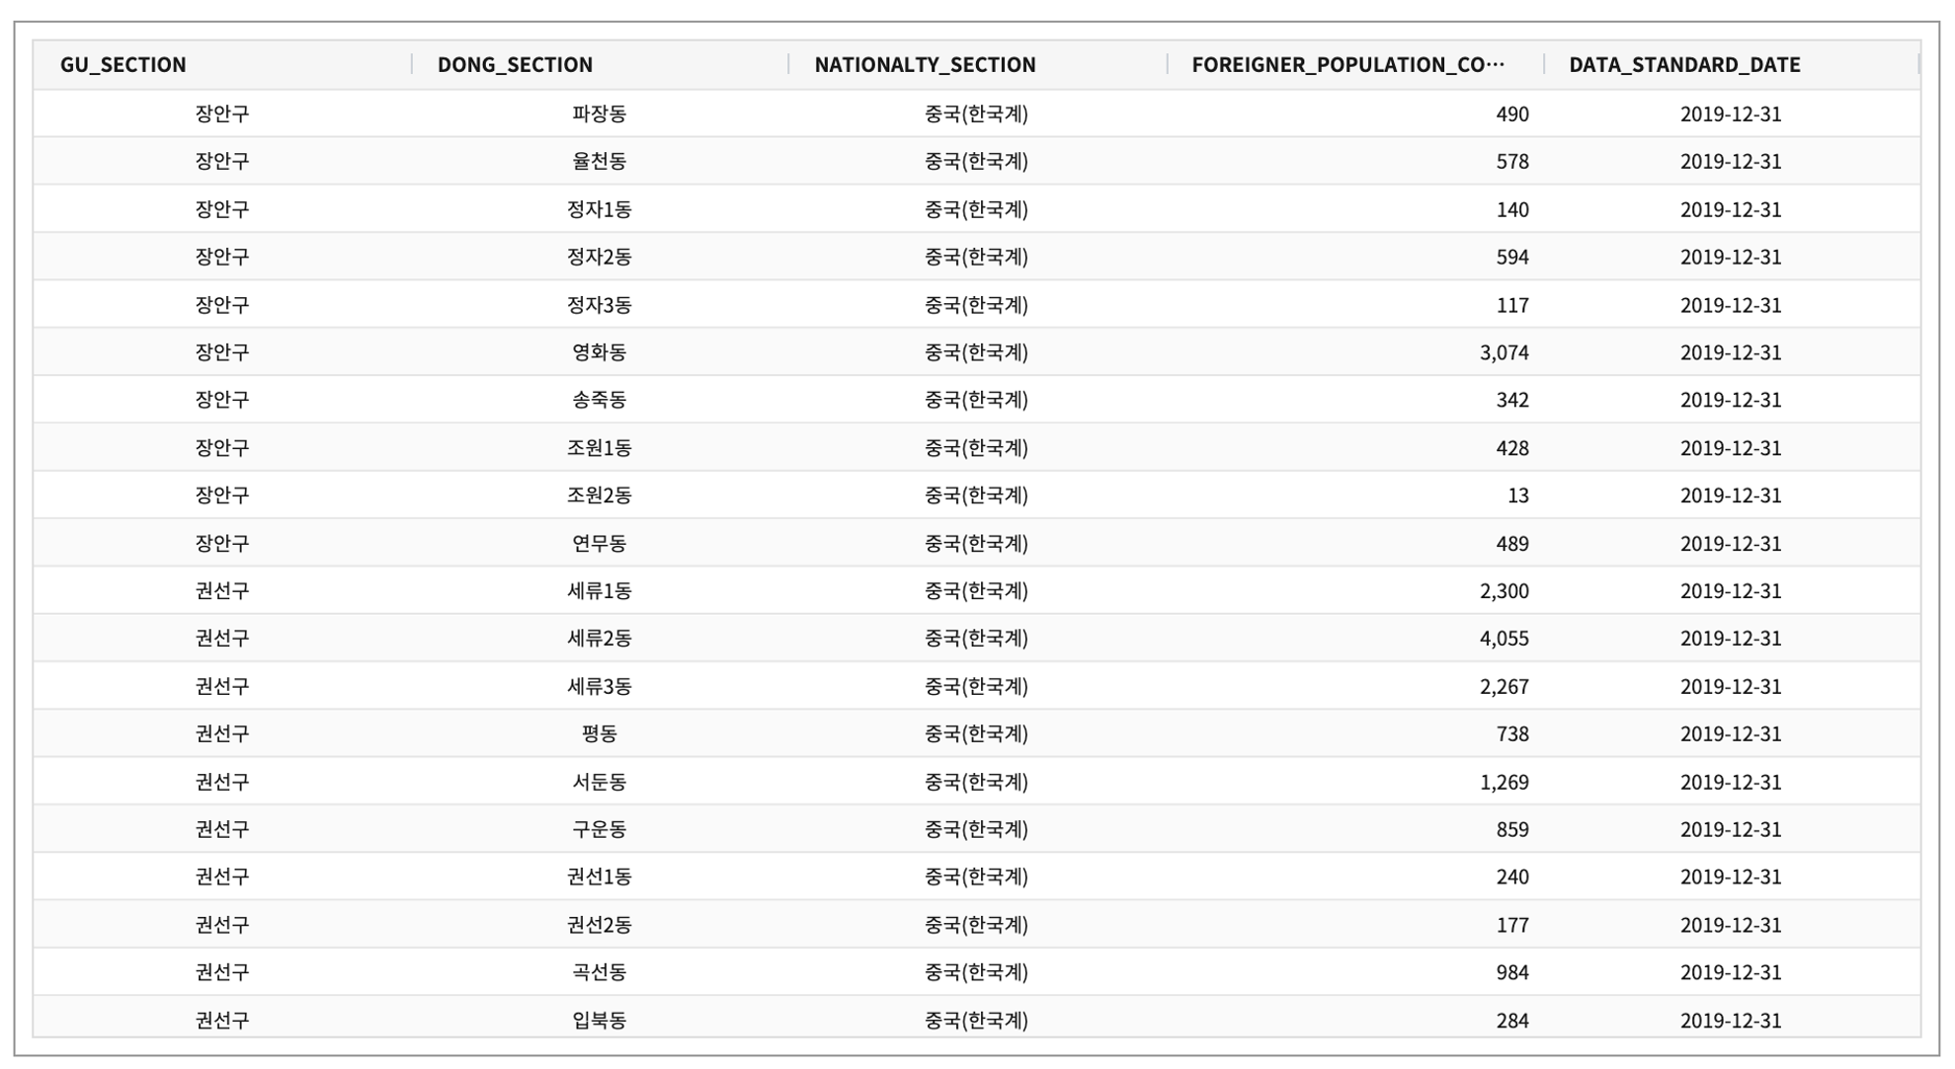This screenshot has height=1069, width=1955.
Task: Select the 조원2동 cell
Action: tap(600, 496)
